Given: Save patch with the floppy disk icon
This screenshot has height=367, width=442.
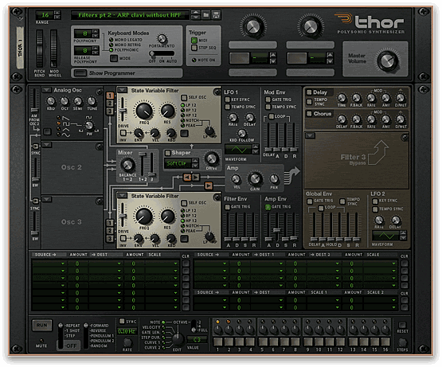Looking at the screenshot, I should click(216, 14).
